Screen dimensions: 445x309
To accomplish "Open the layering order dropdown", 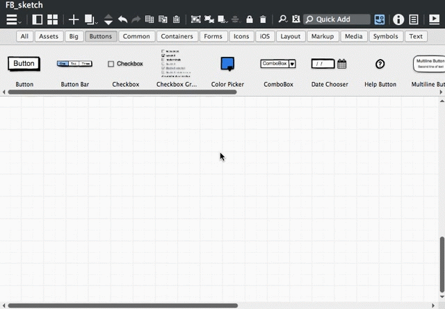I will click(x=222, y=19).
